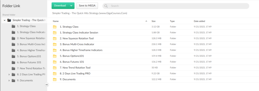Click the magnifying glass search icon
The height and width of the screenshot is (91, 259).
106,6
